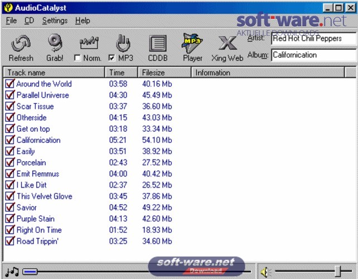Uncheck the I Like Dirt track
358x279 pixels.
tap(10, 185)
